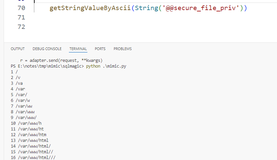
Task: Select the TERMINAL tab
Action: click(78, 49)
